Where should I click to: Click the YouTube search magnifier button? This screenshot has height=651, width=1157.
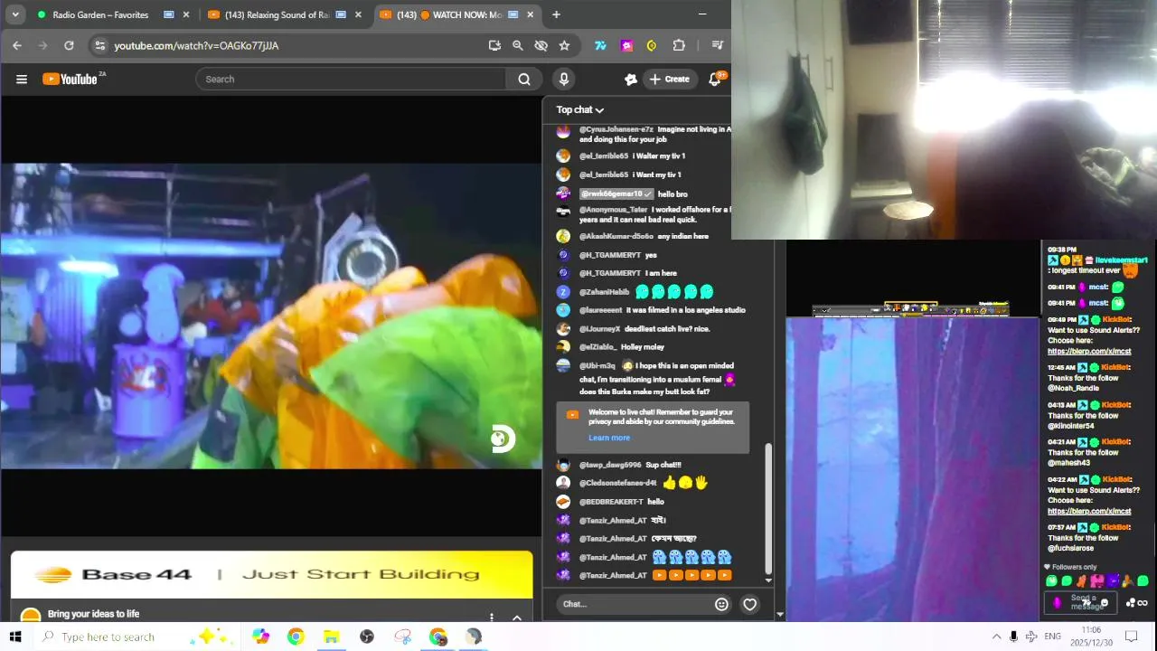tap(524, 80)
